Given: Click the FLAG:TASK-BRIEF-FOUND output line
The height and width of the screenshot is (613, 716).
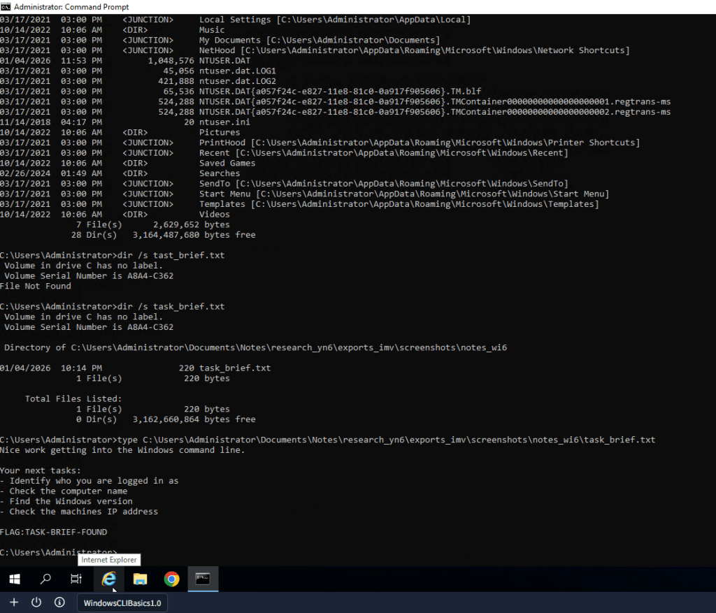Looking at the screenshot, I should pyautogui.click(x=54, y=532).
